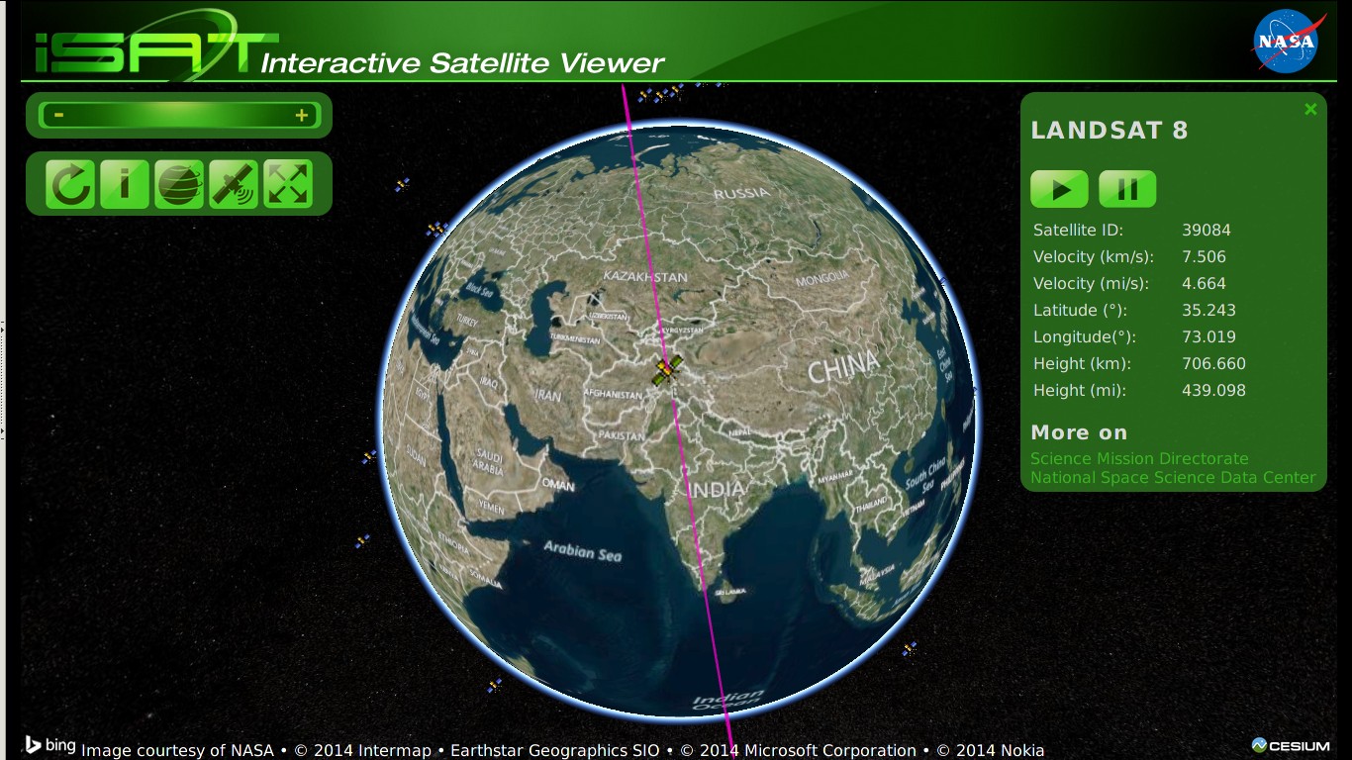
Task: Click the refresh satellites icon
Action: (69, 183)
